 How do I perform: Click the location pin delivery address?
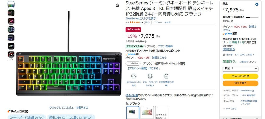pyautogui.click(x=224, y=55)
